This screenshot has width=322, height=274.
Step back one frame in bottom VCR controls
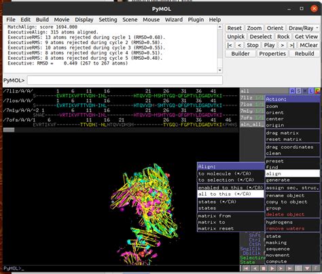coord(255,269)
